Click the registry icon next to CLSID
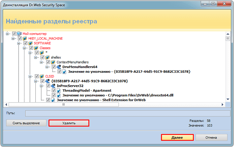This screenshot has width=234, height=147. point(42,76)
